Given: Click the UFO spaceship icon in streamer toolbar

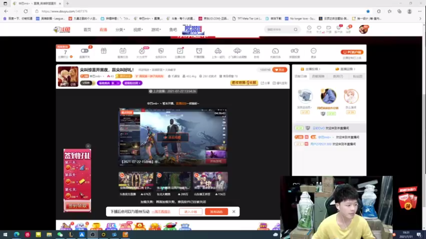Looking at the screenshot, I should click(237, 50).
